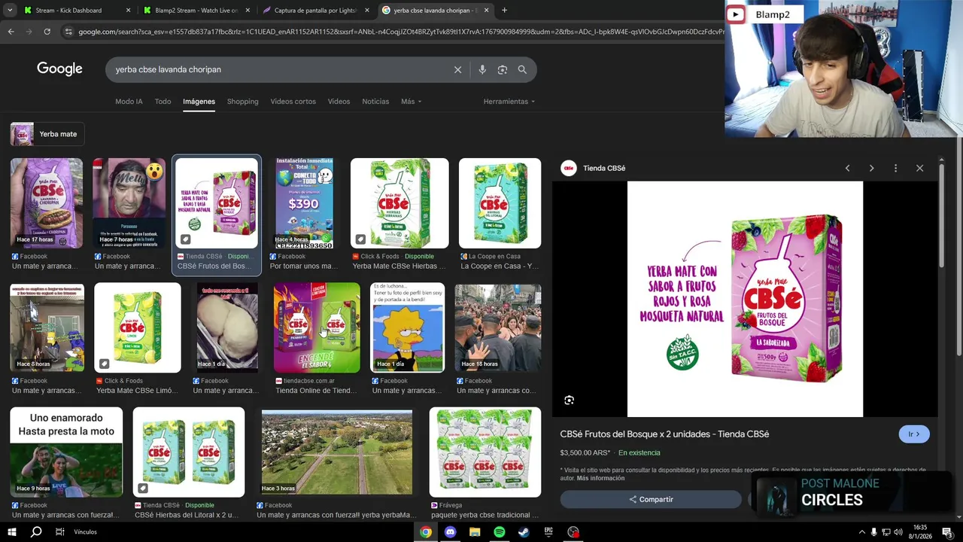
Task: Click the large Frutos del Bosque preview image
Action: [x=745, y=299]
